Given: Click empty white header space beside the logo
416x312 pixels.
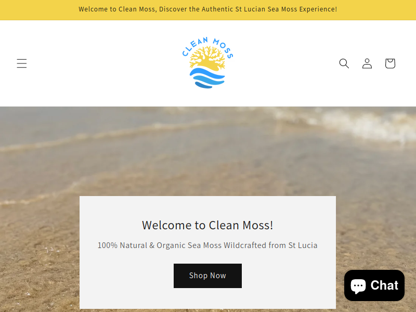Looking at the screenshot, I should click(x=106, y=63).
